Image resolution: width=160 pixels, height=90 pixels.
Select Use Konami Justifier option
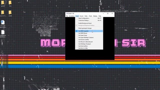pos(89,39)
